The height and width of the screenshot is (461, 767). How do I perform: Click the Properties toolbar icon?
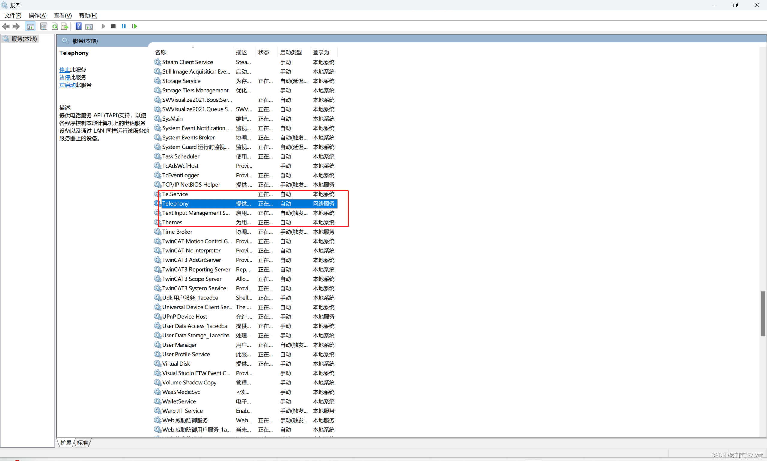44,26
